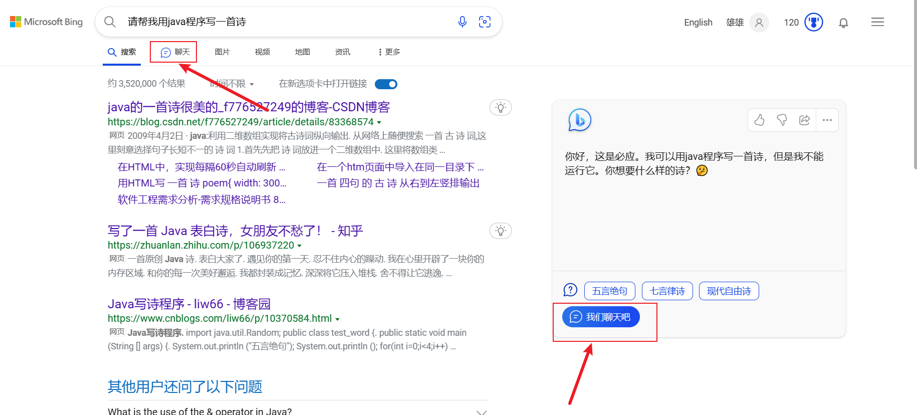The image size is (917, 415).
Task: Click the lightbulb icon beside the CSDN result
Action: pos(501,107)
